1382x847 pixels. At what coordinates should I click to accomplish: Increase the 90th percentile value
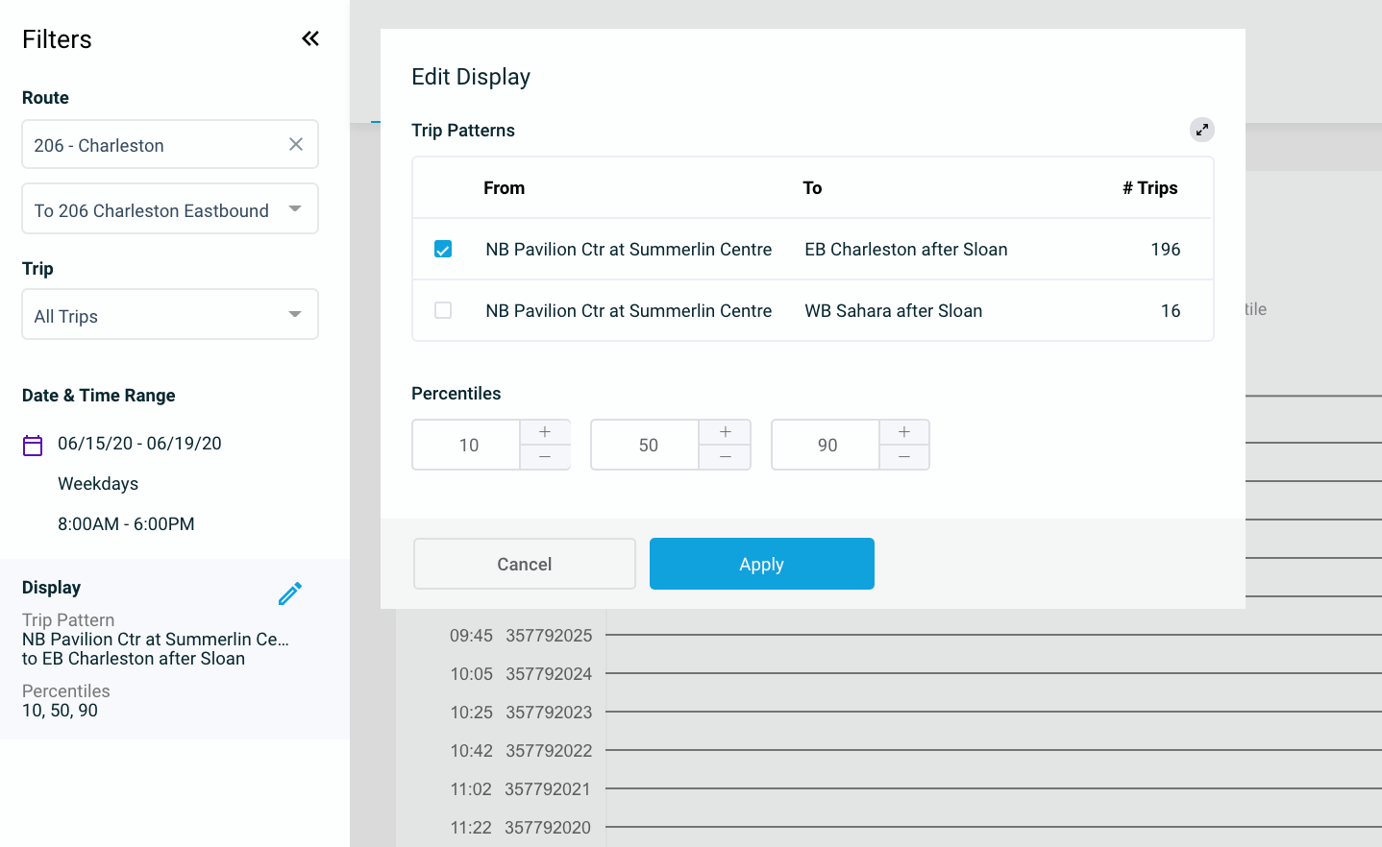pos(903,432)
